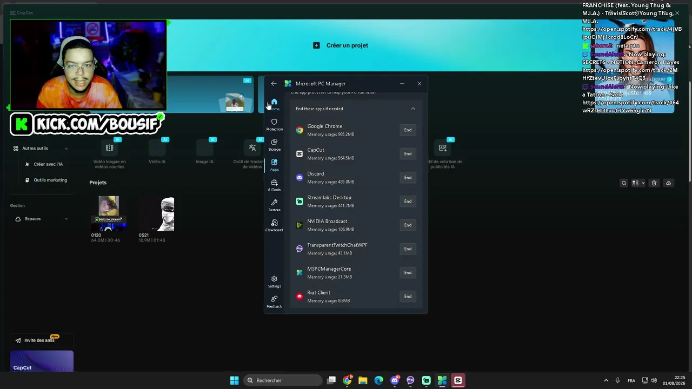
Task: Change project view layout dropdown in CapCut
Action: (x=638, y=183)
